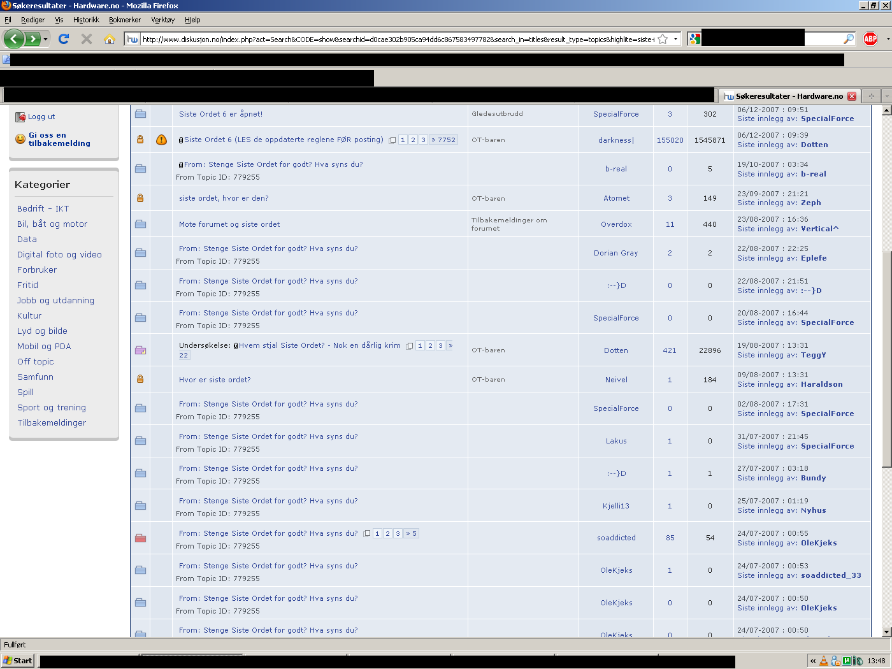Viewport: 892px width, 669px height.
Task: Open the back/forward history dropdown
Action: 45,39
